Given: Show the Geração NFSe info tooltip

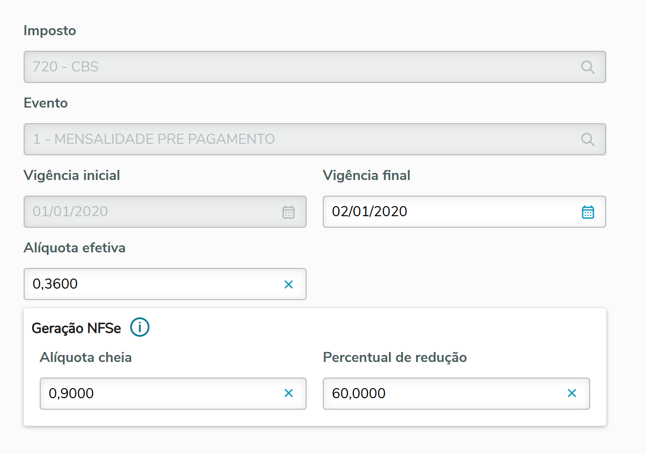Looking at the screenshot, I should click(140, 328).
